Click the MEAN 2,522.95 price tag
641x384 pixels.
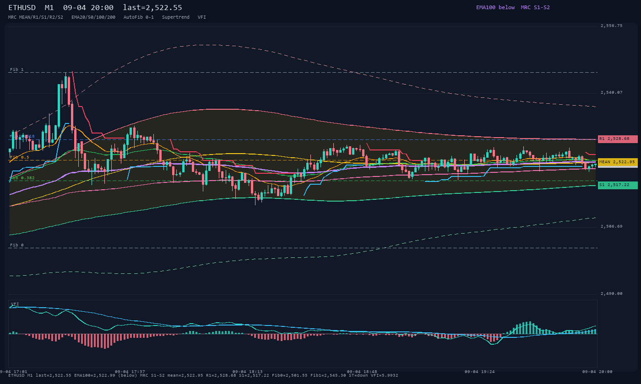pos(618,162)
